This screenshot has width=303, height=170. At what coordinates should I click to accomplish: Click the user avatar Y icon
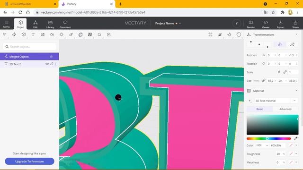[237, 23]
